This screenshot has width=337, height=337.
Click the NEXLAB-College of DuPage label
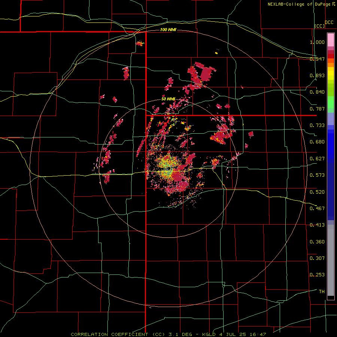(x=299, y=4)
